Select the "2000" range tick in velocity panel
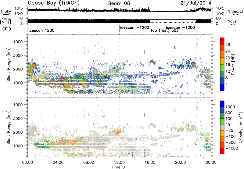Image resolution: width=244 pixels, height=169 pixels. [18, 132]
